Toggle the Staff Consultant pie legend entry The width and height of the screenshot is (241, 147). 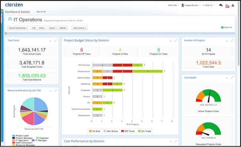click(23, 143)
